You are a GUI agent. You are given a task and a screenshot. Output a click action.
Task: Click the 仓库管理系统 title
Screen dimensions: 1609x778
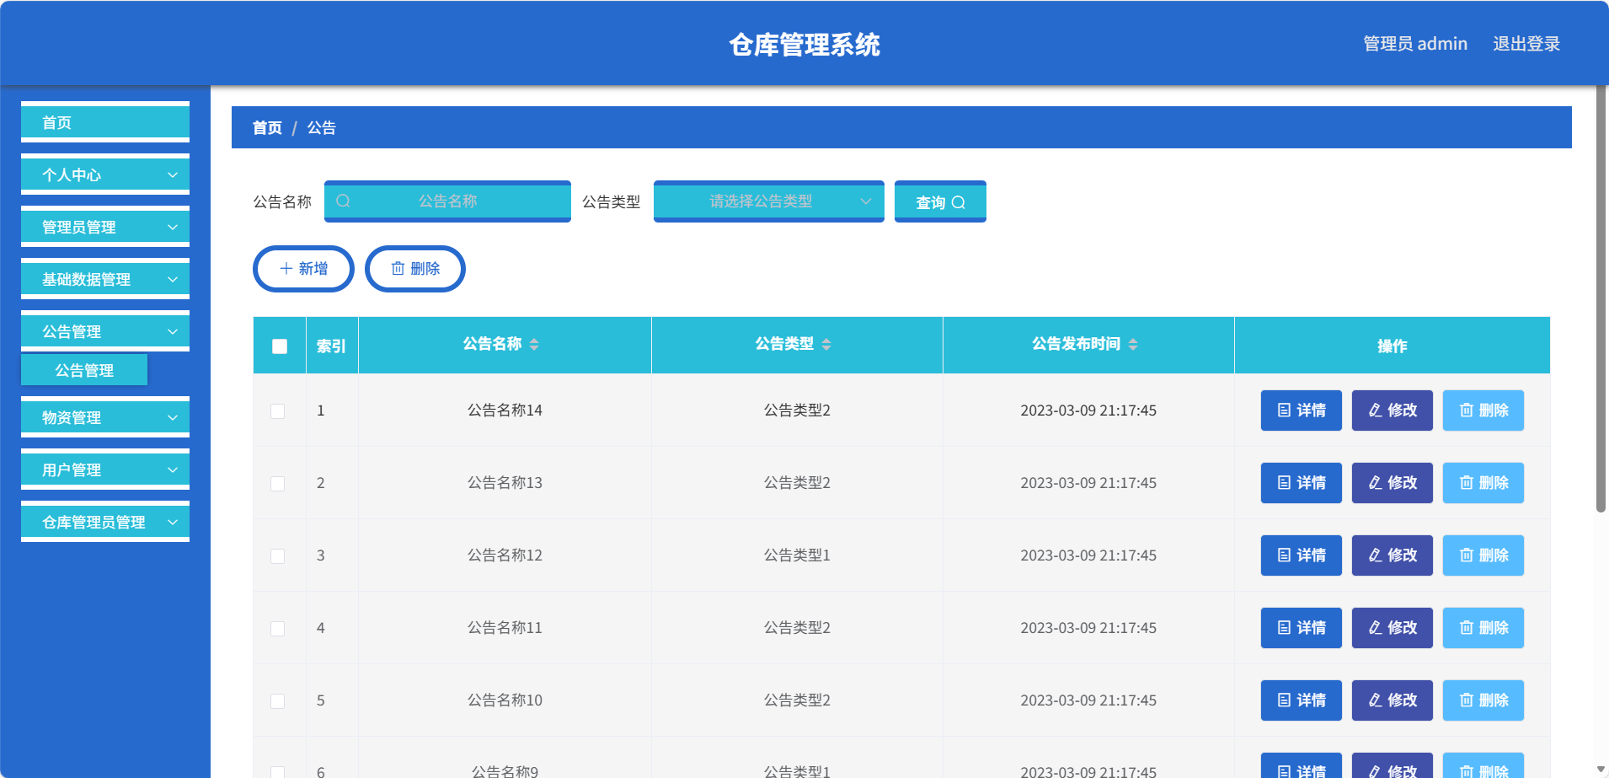804,44
